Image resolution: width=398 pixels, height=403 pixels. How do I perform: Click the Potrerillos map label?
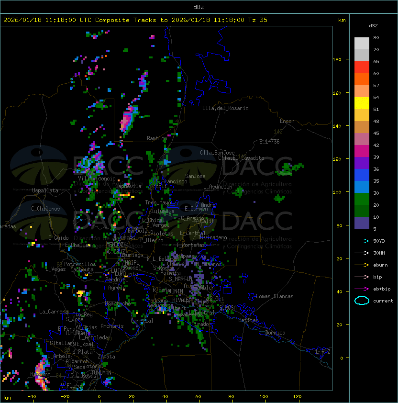(x=80, y=264)
